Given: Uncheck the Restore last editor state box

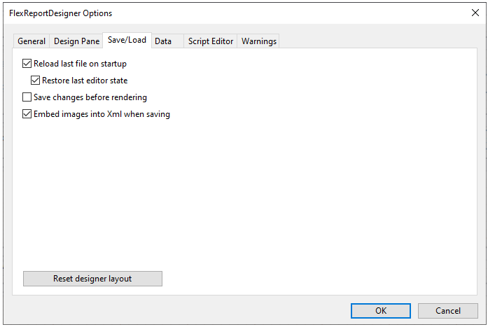Looking at the screenshot, I should coord(36,81).
